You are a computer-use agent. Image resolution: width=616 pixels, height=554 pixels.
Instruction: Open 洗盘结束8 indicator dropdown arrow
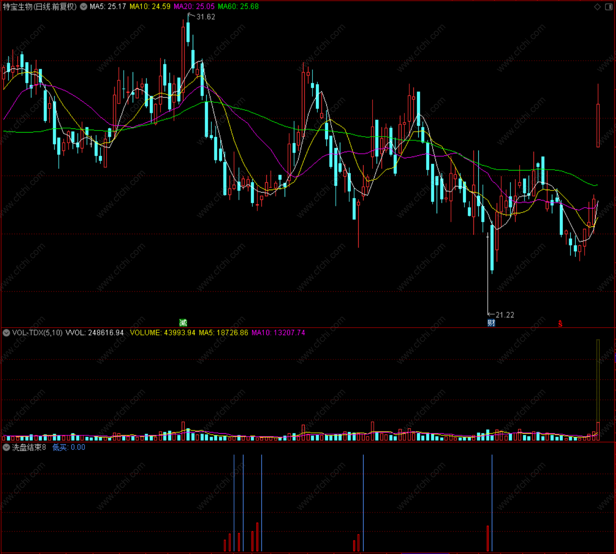(x=6, y=448)
